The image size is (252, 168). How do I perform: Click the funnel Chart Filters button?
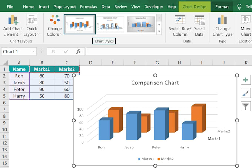coord(246,106)
